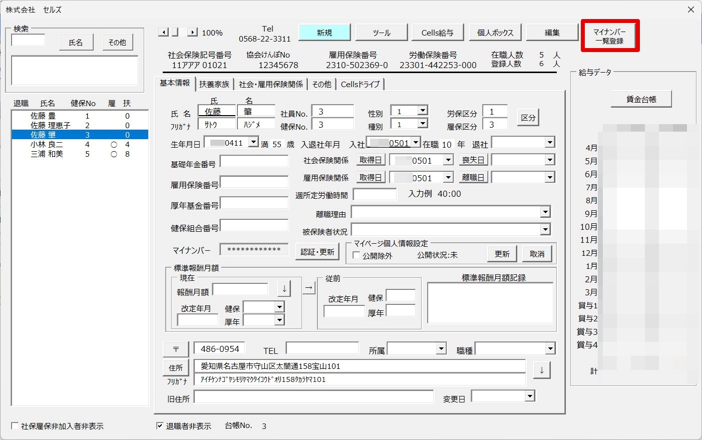The height and width of the screenshot is (440, 702).
Task: Open the その他 tab
Action: (322, 84)
